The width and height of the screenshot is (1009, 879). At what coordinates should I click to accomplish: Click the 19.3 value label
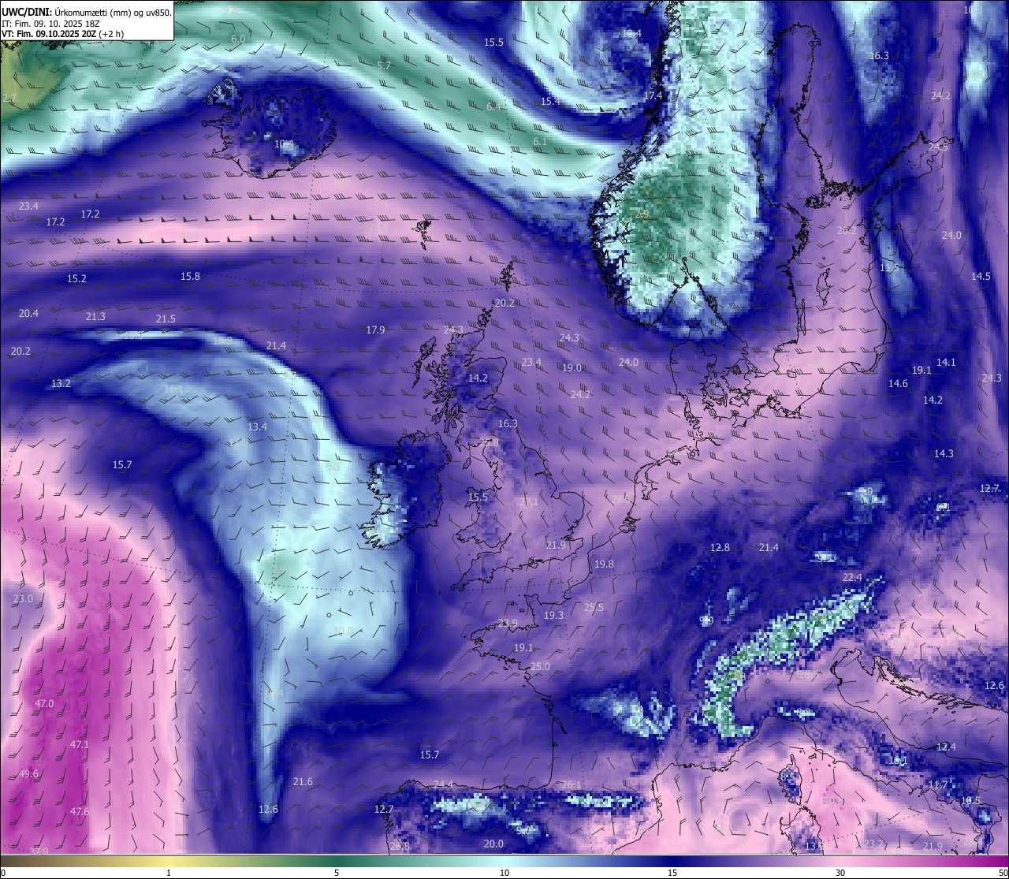click(x=553, y=615)
